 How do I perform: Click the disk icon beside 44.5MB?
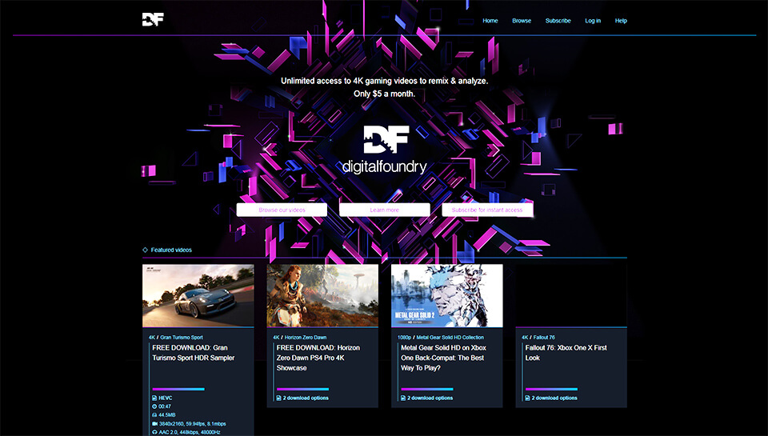[x=154, y=415]
